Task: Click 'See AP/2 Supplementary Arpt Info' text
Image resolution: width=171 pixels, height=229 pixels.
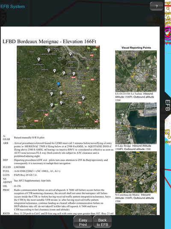Action: tap(32, 180)
